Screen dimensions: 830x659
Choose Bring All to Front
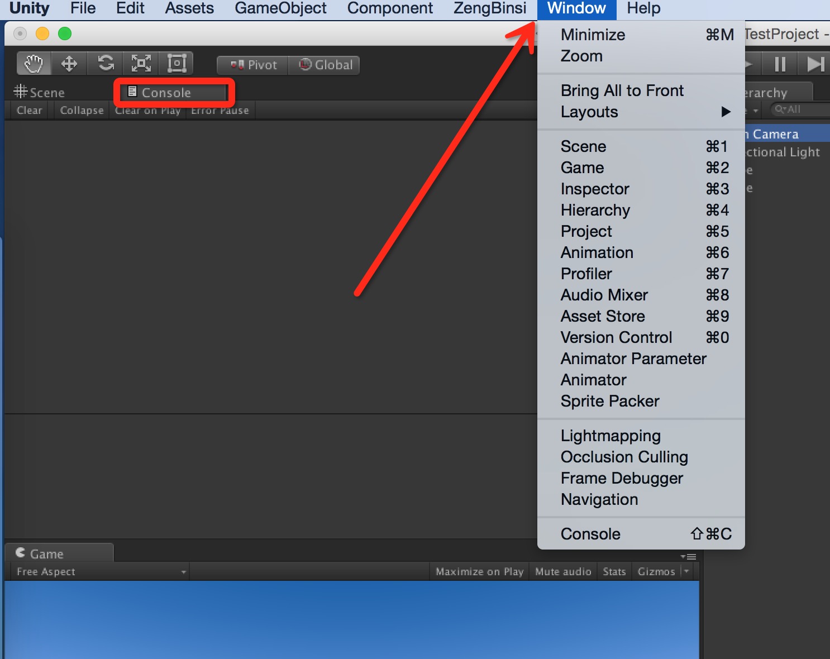pos(641,90)
